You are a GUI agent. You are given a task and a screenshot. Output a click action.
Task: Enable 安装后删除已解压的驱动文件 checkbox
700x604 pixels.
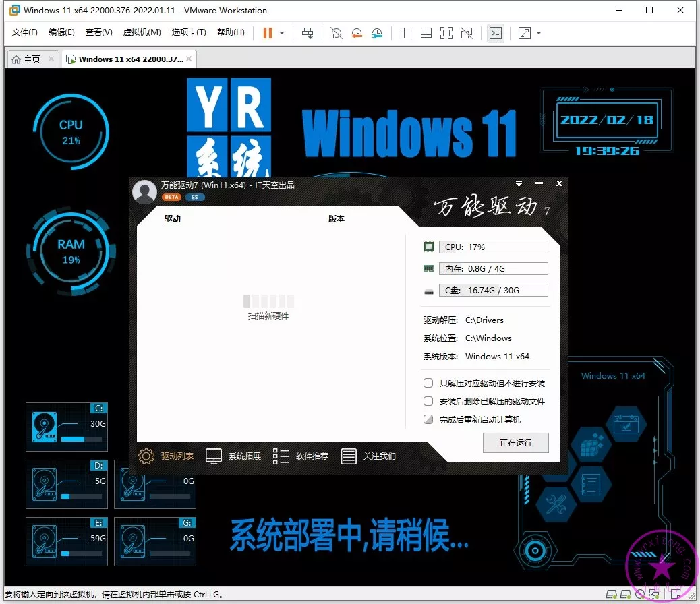point(428,401)
